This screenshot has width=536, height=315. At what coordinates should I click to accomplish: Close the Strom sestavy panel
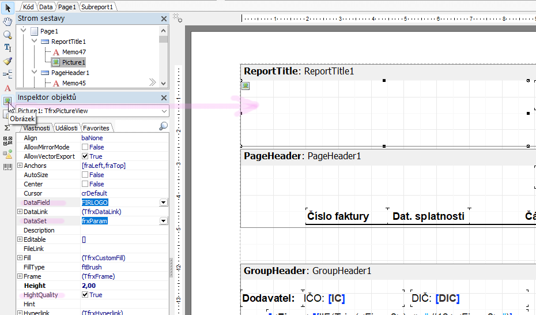[x=164, y=18]
